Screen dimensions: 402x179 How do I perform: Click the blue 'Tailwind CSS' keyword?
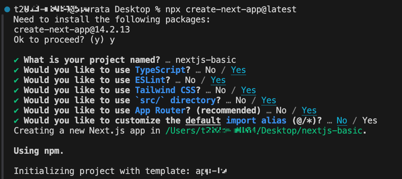(165, 90)
